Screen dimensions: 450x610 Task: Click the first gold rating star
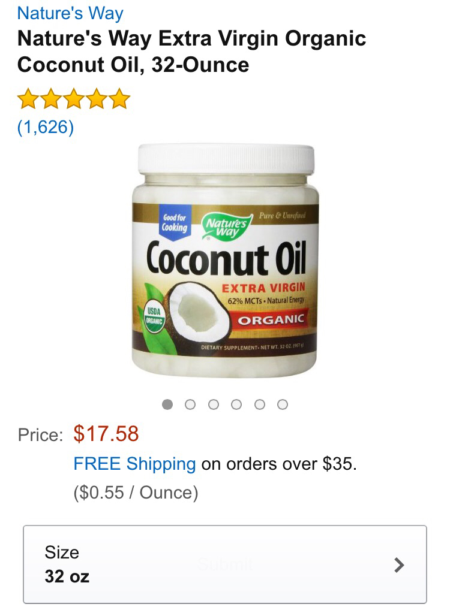(28, 98)
